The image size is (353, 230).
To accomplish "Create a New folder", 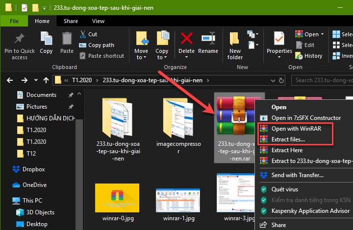I will (x=235, y=46).
